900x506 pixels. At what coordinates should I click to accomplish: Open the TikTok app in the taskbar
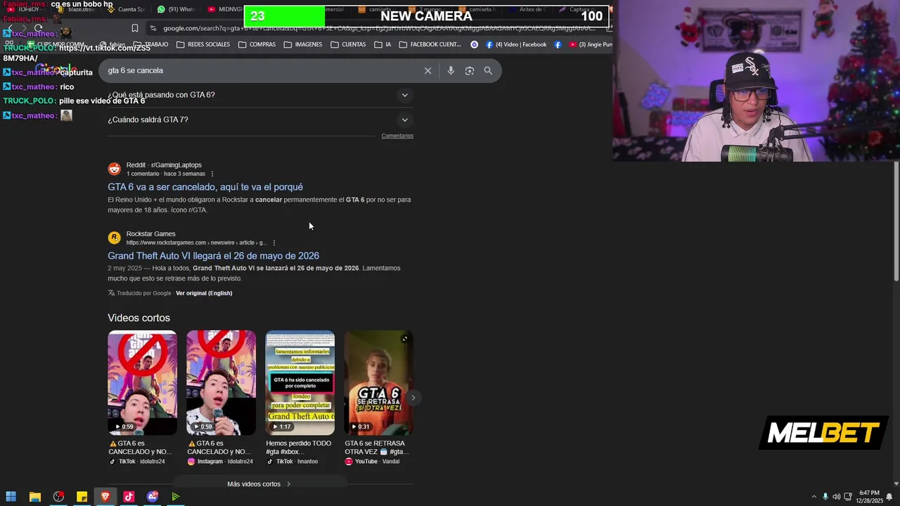pyautogui.click(x=129, y=497)
